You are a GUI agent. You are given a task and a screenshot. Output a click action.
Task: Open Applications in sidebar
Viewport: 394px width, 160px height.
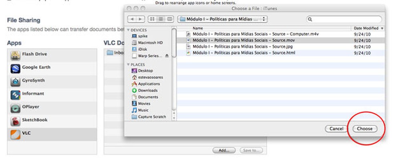pyautogui.click(x=146, y=84)
